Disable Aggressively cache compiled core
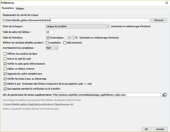170x132 pixels. [x=5, y=74]
